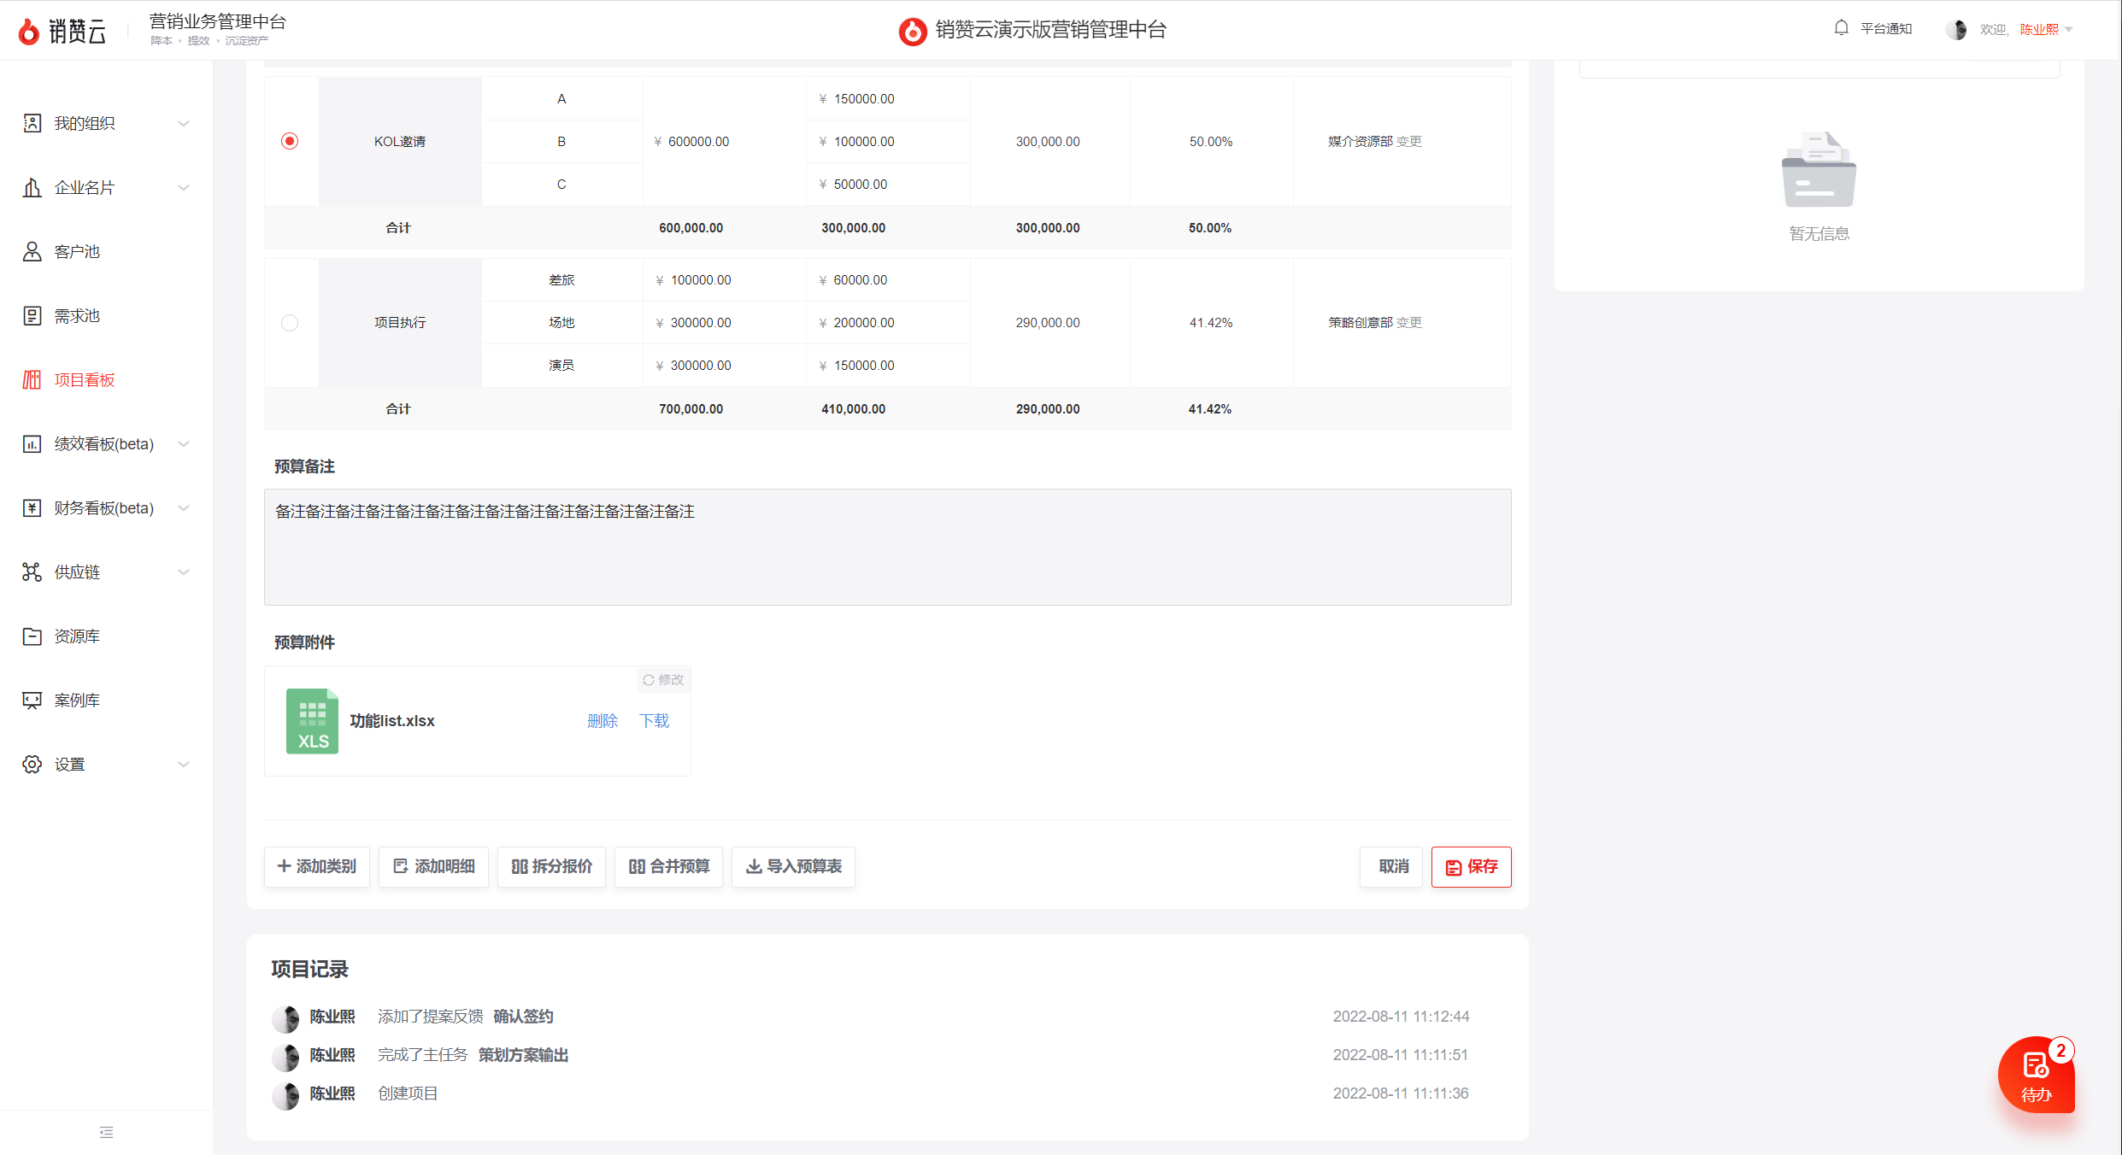Image resolution: width=2122 pixels, height=1155 pixels.
Task: Select the 项目执行 radio button
Action: (290, 322)
